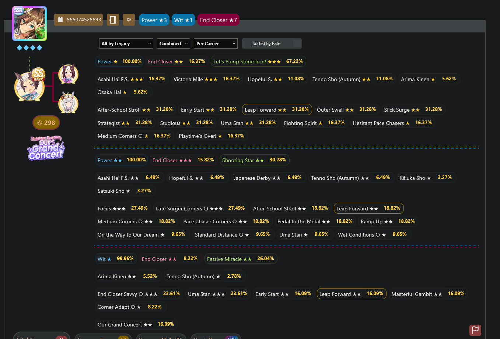Click Masterful Gambit ★★ 16.09%

click(x=428, y=294)
